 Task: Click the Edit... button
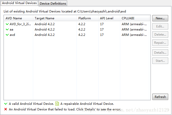[160, 26]
